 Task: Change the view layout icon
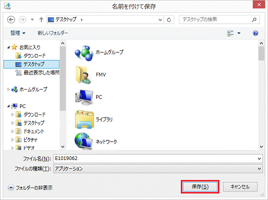(230, 33)
